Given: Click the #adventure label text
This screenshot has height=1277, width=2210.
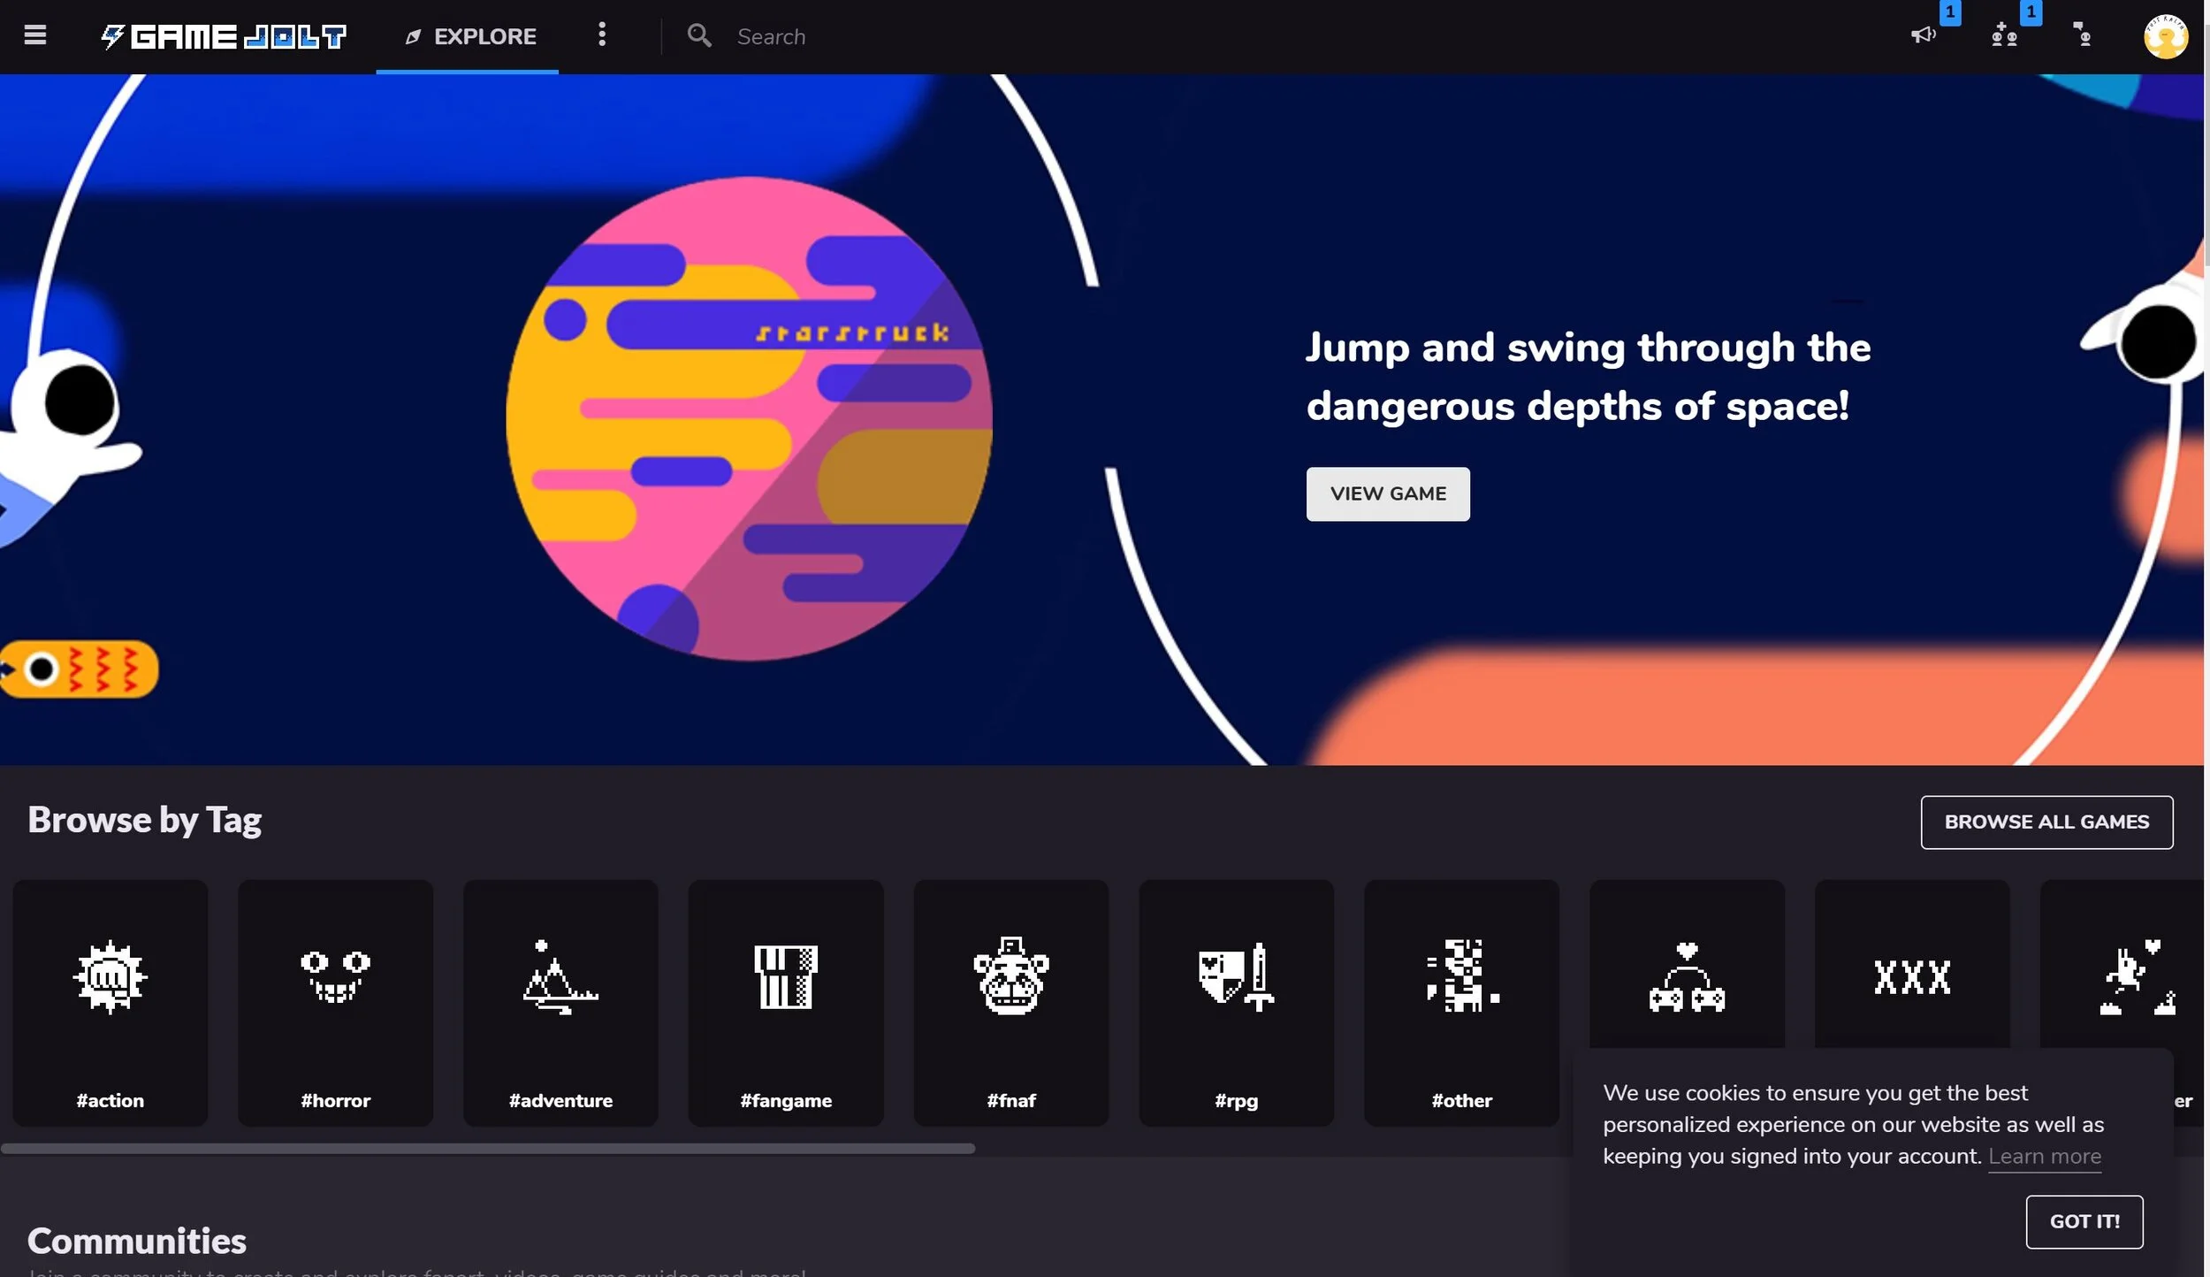Looking at the screenshot, I should pos(560,1100).
